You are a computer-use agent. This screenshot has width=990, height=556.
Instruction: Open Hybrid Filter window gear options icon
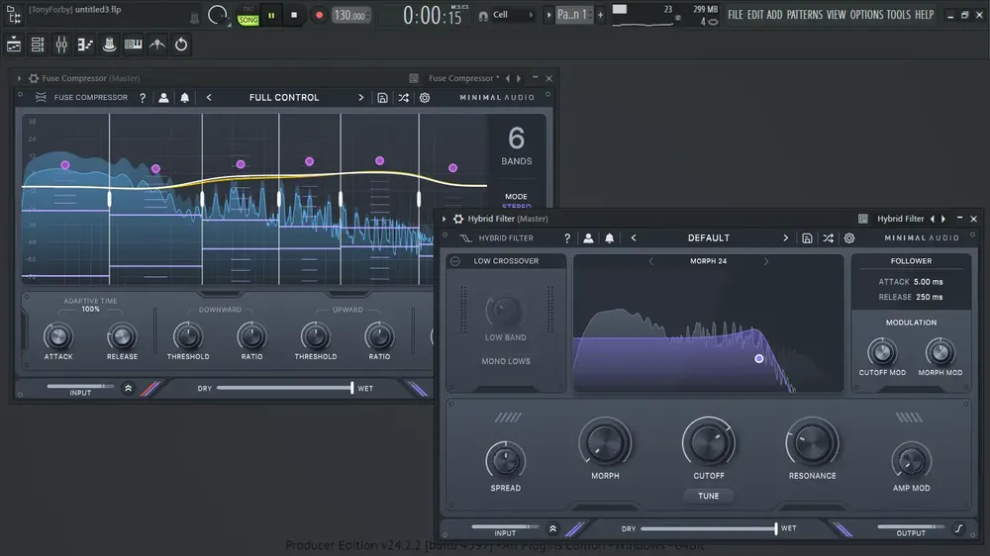click(458, 219)
